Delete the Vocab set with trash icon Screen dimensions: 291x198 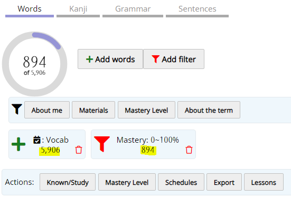tap(79, 150)
